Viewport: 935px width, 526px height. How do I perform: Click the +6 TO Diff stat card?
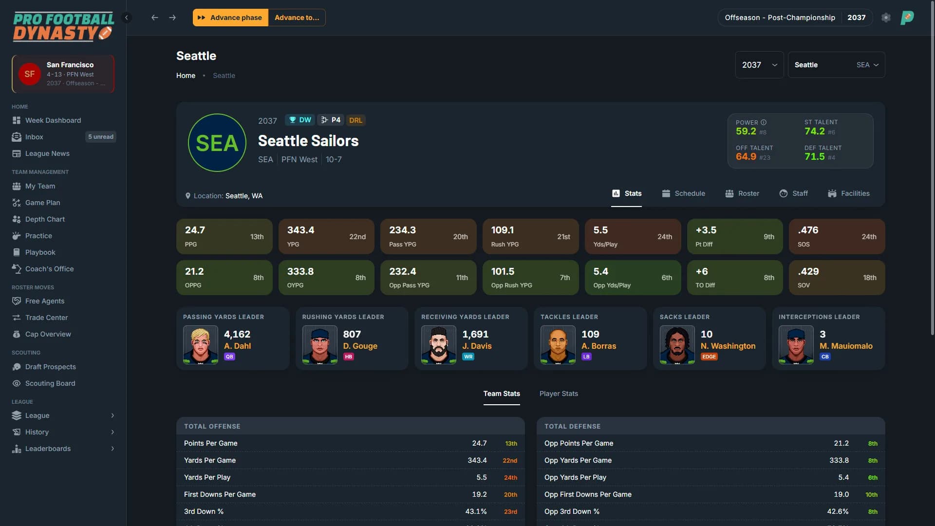coord(735,278)
